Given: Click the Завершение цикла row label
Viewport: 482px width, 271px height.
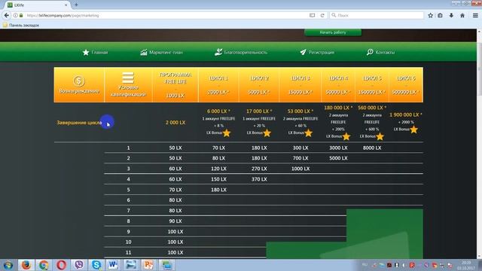Looking at the screenshot, I should 79,123.
